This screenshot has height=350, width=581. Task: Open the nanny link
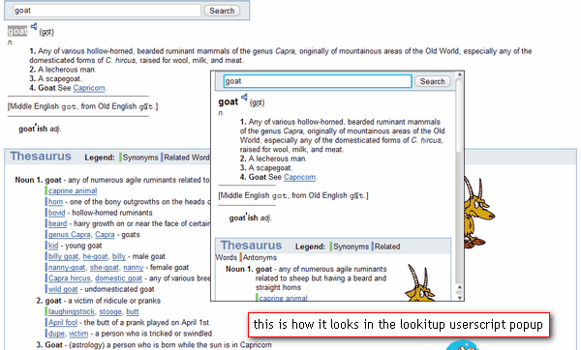coord(134,267)
